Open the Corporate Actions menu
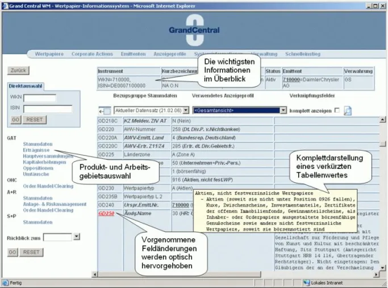The width and height of the screenshot is (388, 288). coord(92,54)
